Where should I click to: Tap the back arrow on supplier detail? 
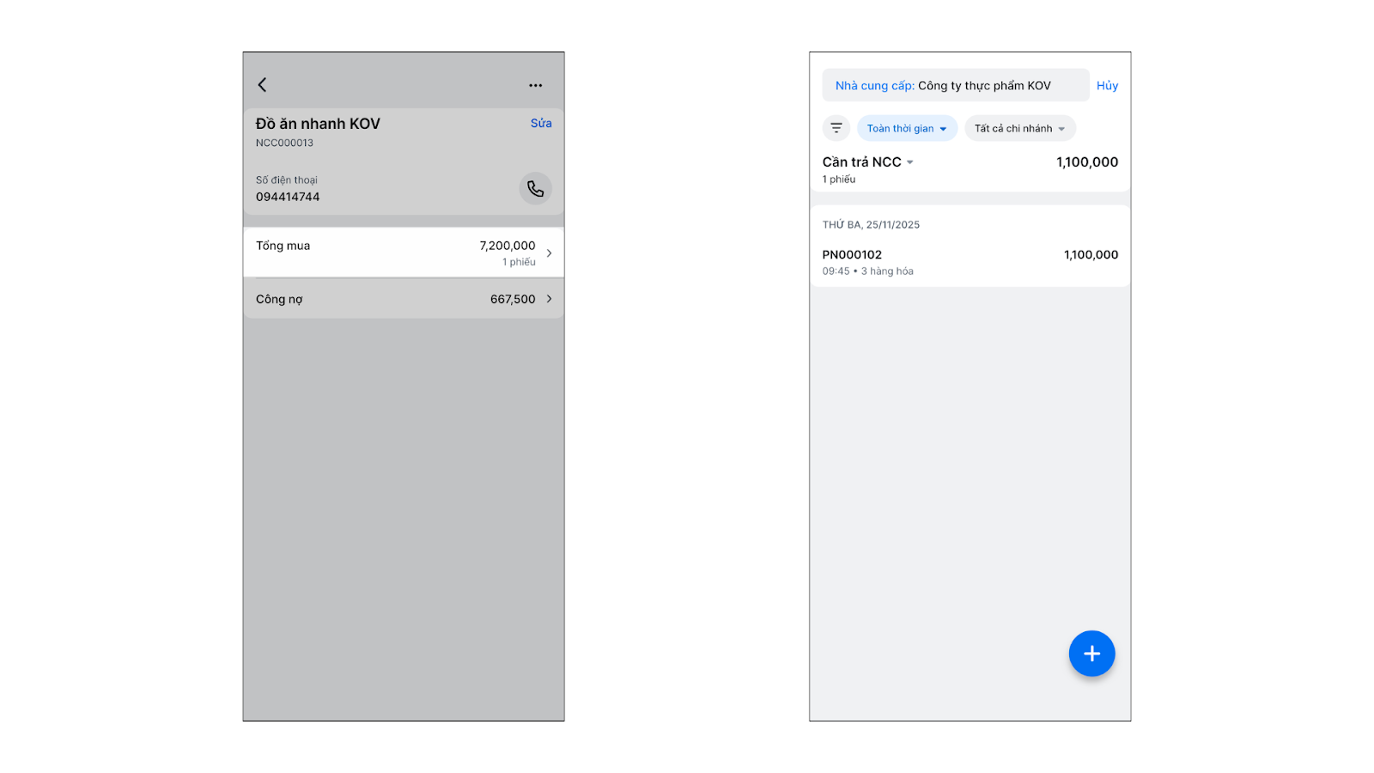pos(263,85)
